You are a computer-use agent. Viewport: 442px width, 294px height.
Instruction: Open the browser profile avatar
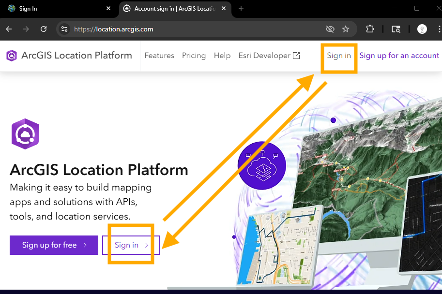(422, 29)
